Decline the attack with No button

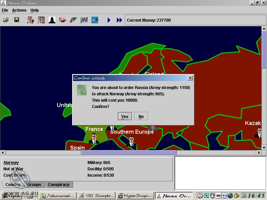click(141, 116)
